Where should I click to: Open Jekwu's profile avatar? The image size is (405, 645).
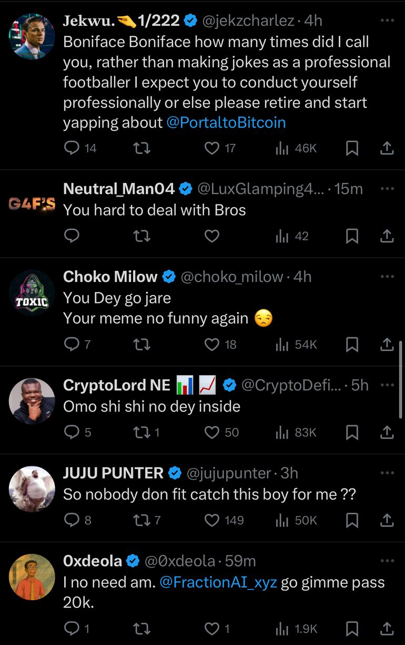[x=32, y=36]
